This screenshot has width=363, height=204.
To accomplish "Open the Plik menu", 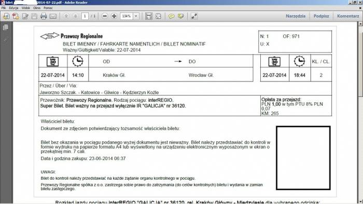I will pos(4,8).
